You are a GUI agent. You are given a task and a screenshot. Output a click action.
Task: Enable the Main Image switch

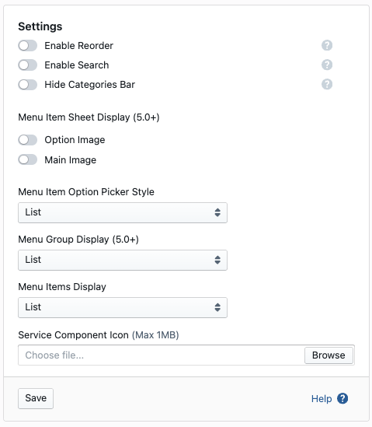point(28,159)
